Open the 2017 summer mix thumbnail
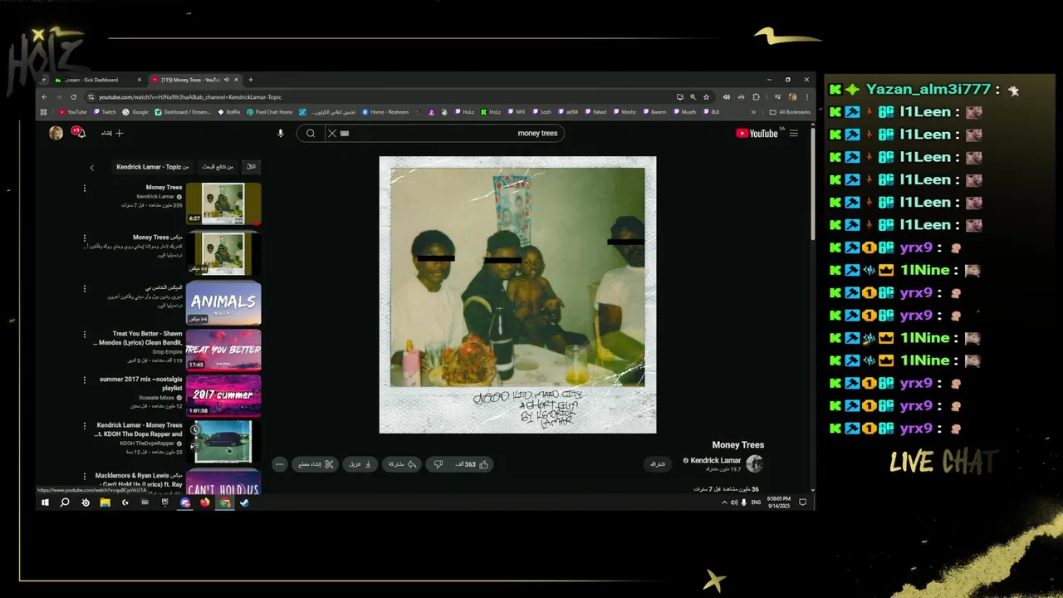This screenshot has width=1063, height=598. click(x=223, y=395)
